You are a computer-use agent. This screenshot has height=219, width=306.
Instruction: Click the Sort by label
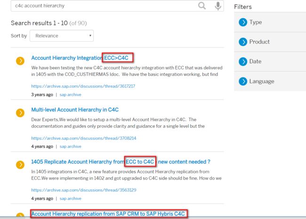coord(19,36)
